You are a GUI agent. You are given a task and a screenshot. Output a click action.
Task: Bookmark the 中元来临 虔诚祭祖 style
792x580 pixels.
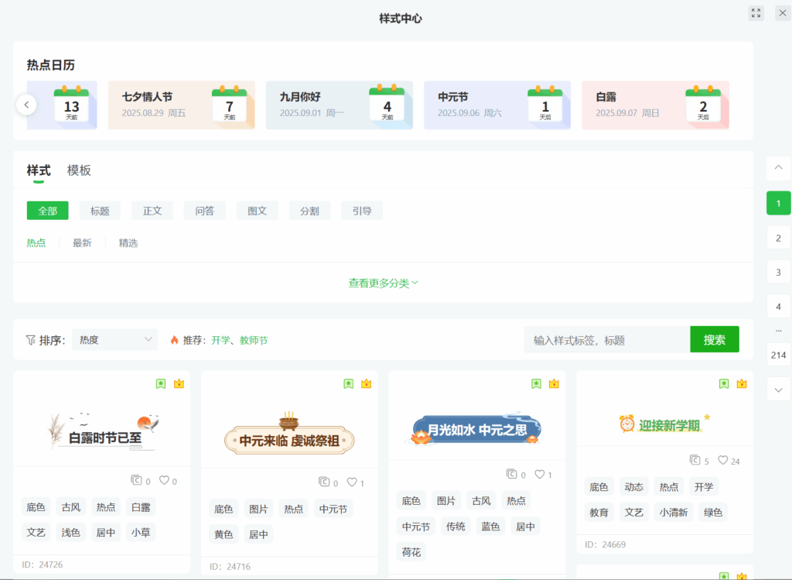click(349, 384)
